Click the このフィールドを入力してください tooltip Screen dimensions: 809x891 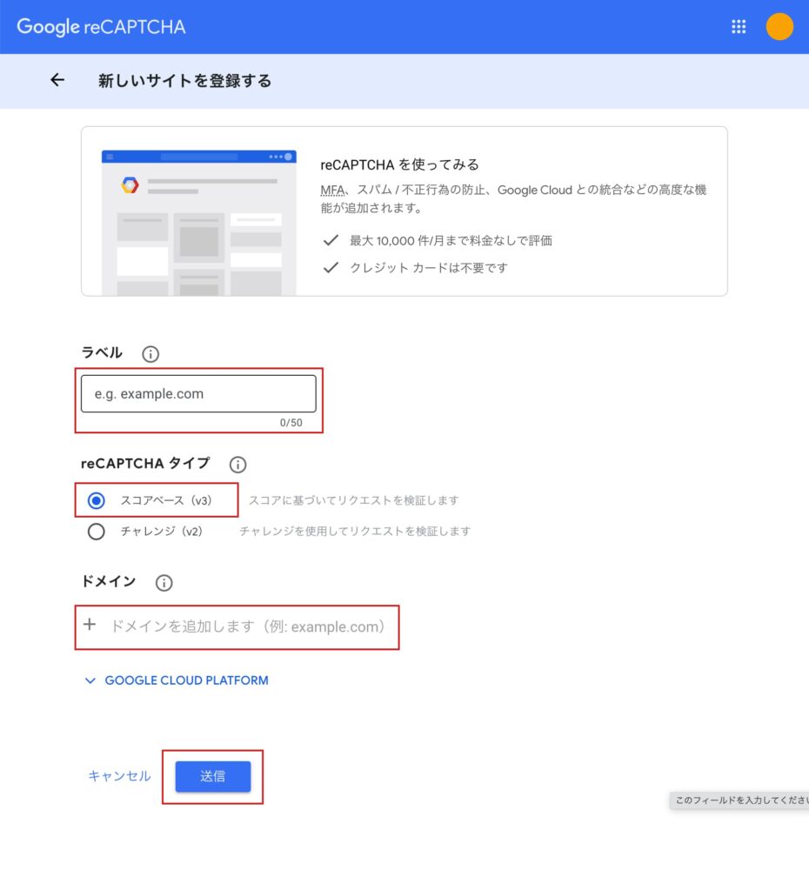(739, 801)
